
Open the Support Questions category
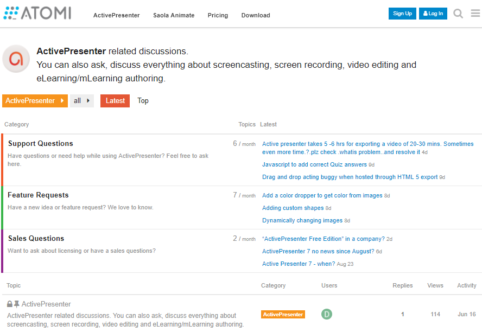point(41,143)
